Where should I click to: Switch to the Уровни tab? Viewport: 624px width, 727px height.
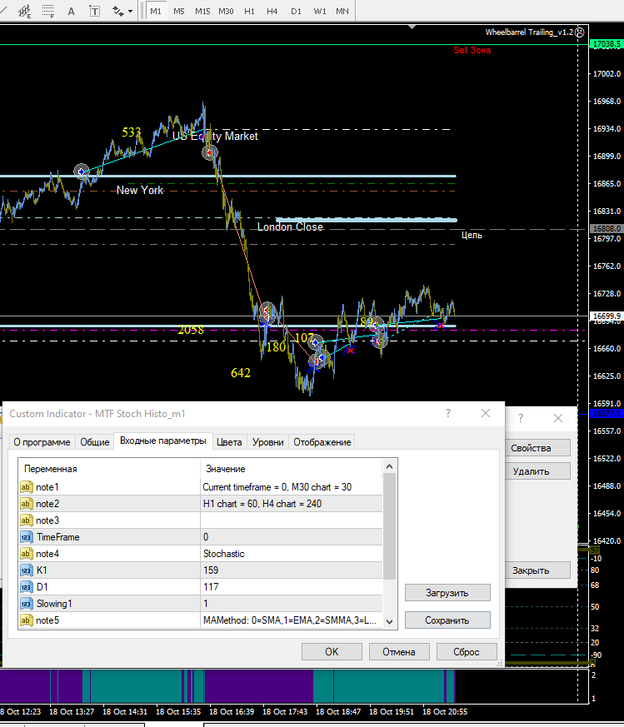click(x=267, y=442)
